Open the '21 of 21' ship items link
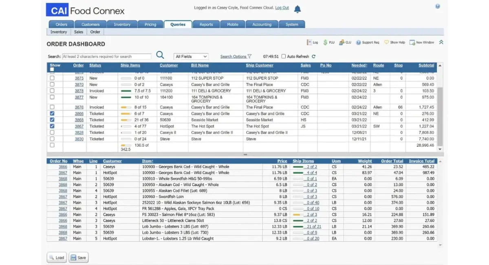 (314, 227)
